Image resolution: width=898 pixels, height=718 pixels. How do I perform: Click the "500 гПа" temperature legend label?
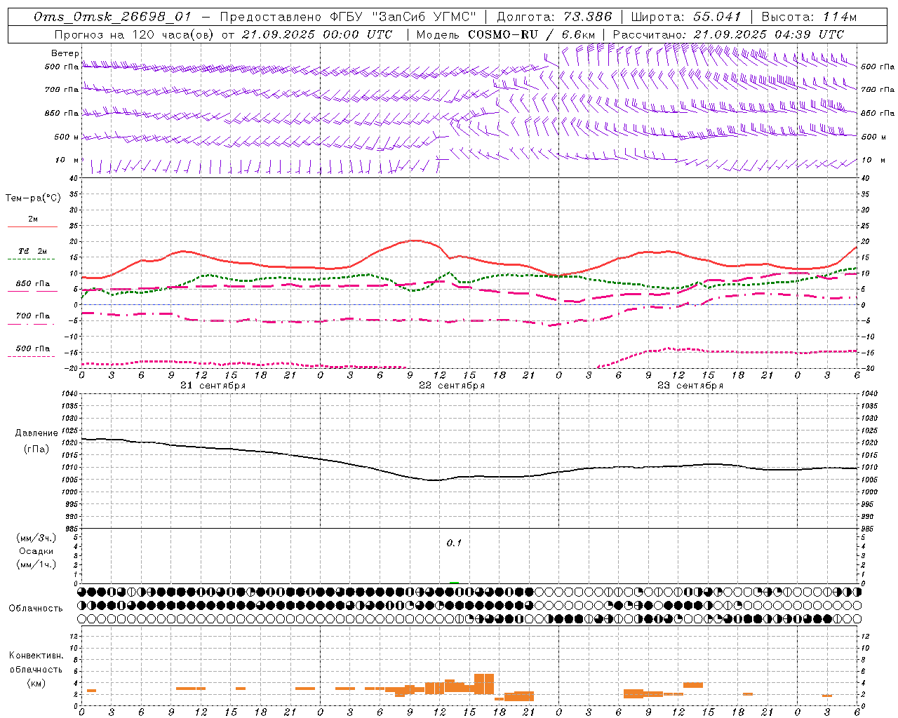[x=32, y=348]
